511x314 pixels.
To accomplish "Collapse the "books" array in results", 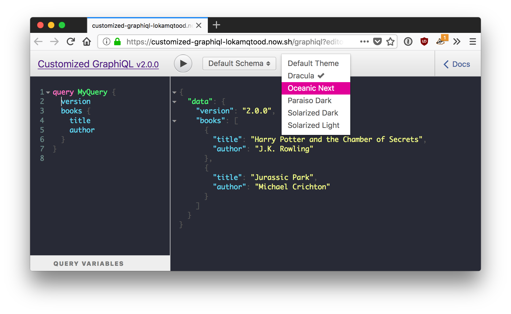I will point(174,121).
